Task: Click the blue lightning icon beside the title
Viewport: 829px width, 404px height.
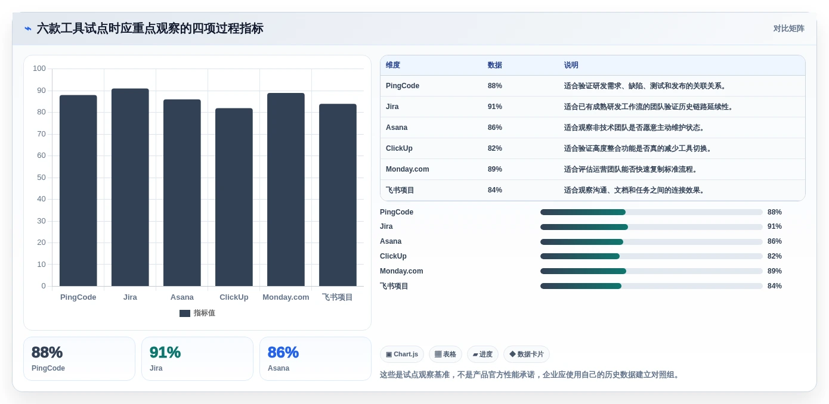Action: tap(28, 29)
